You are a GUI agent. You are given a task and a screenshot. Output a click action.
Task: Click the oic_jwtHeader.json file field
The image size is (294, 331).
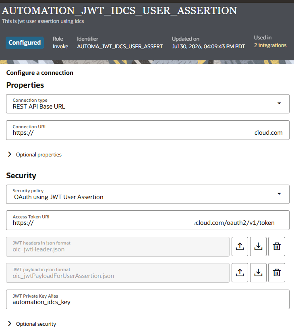[x=118, y=247]
